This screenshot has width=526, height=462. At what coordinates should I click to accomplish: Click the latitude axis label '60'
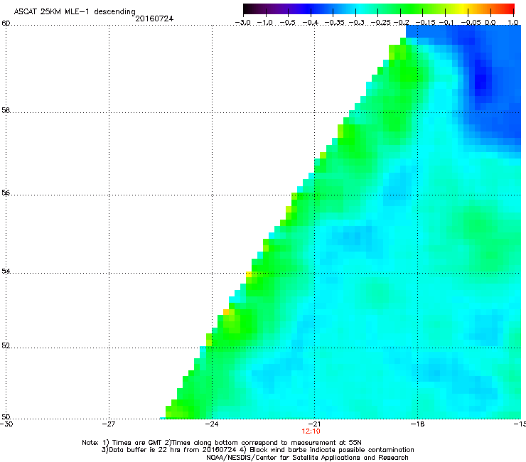click(x=6, y=23)
